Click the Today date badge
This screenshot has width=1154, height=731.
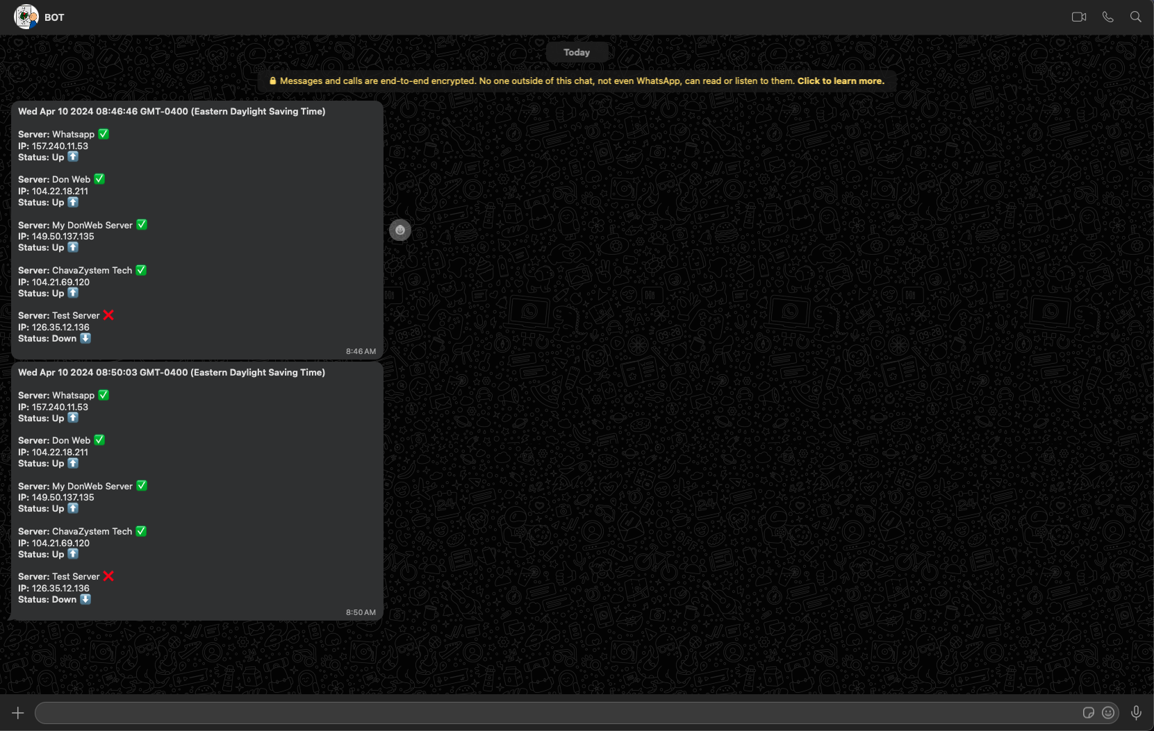[x=577, y=52]
